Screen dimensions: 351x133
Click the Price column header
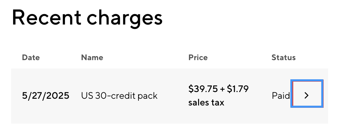(198, 57)
